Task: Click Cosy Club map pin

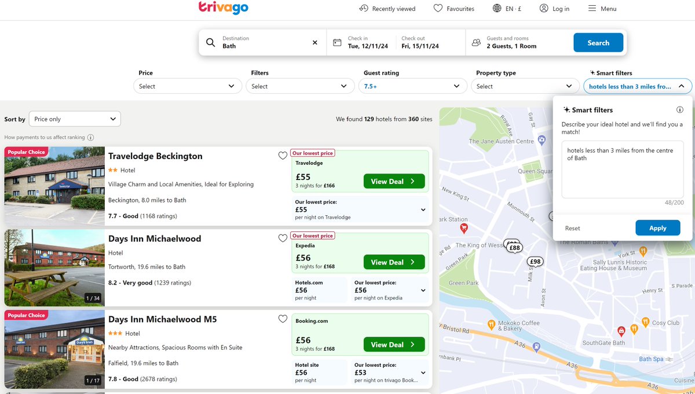Action: click(645, 322)
